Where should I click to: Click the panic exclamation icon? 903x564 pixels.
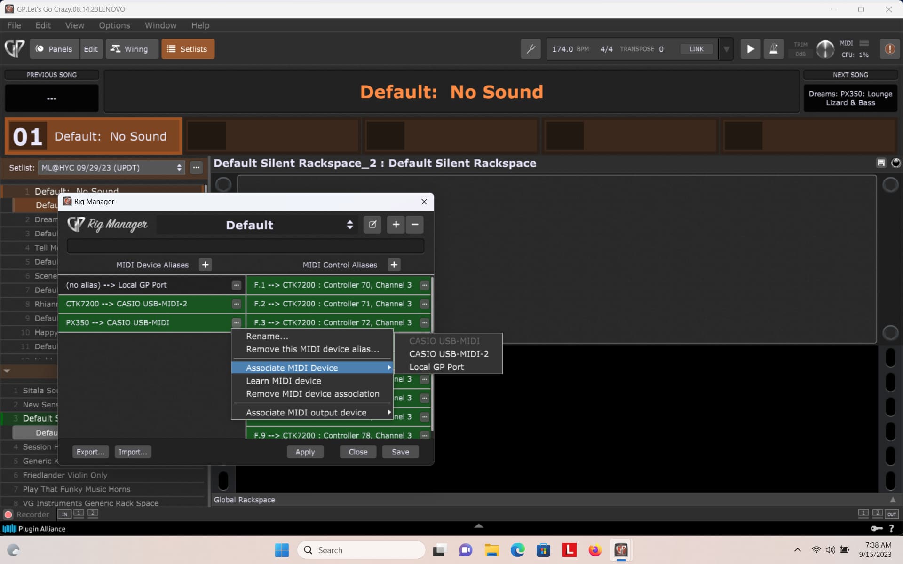pos(890,49)
